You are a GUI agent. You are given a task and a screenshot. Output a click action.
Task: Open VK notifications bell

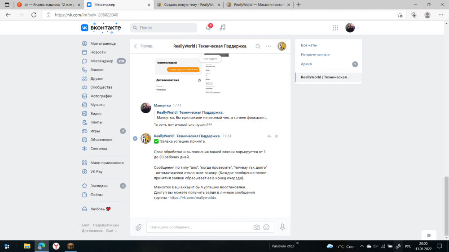(208, 28)
